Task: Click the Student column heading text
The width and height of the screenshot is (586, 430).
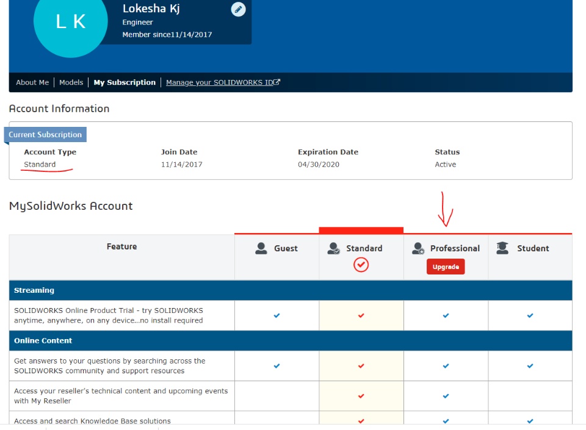Action: pyautogui.click(x=533, y=248)
